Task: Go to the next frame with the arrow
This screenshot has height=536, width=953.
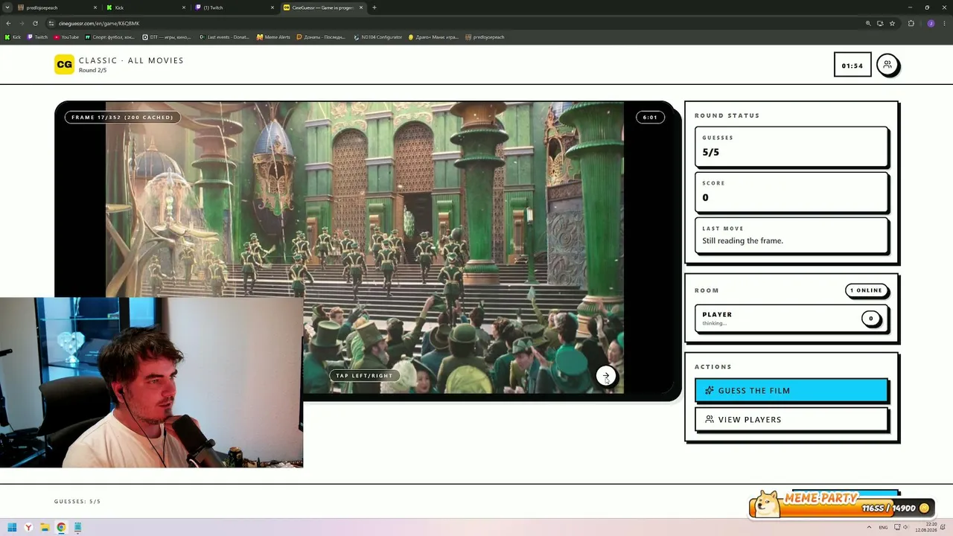Action: click(x=606, y=376)
